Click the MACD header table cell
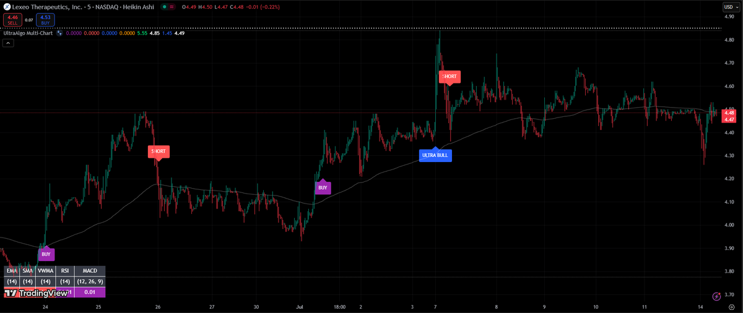Screen dimensions: 743x313 [90, 271]
